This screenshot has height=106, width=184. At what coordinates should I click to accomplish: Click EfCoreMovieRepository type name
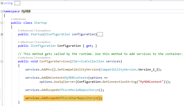point(78,90)
